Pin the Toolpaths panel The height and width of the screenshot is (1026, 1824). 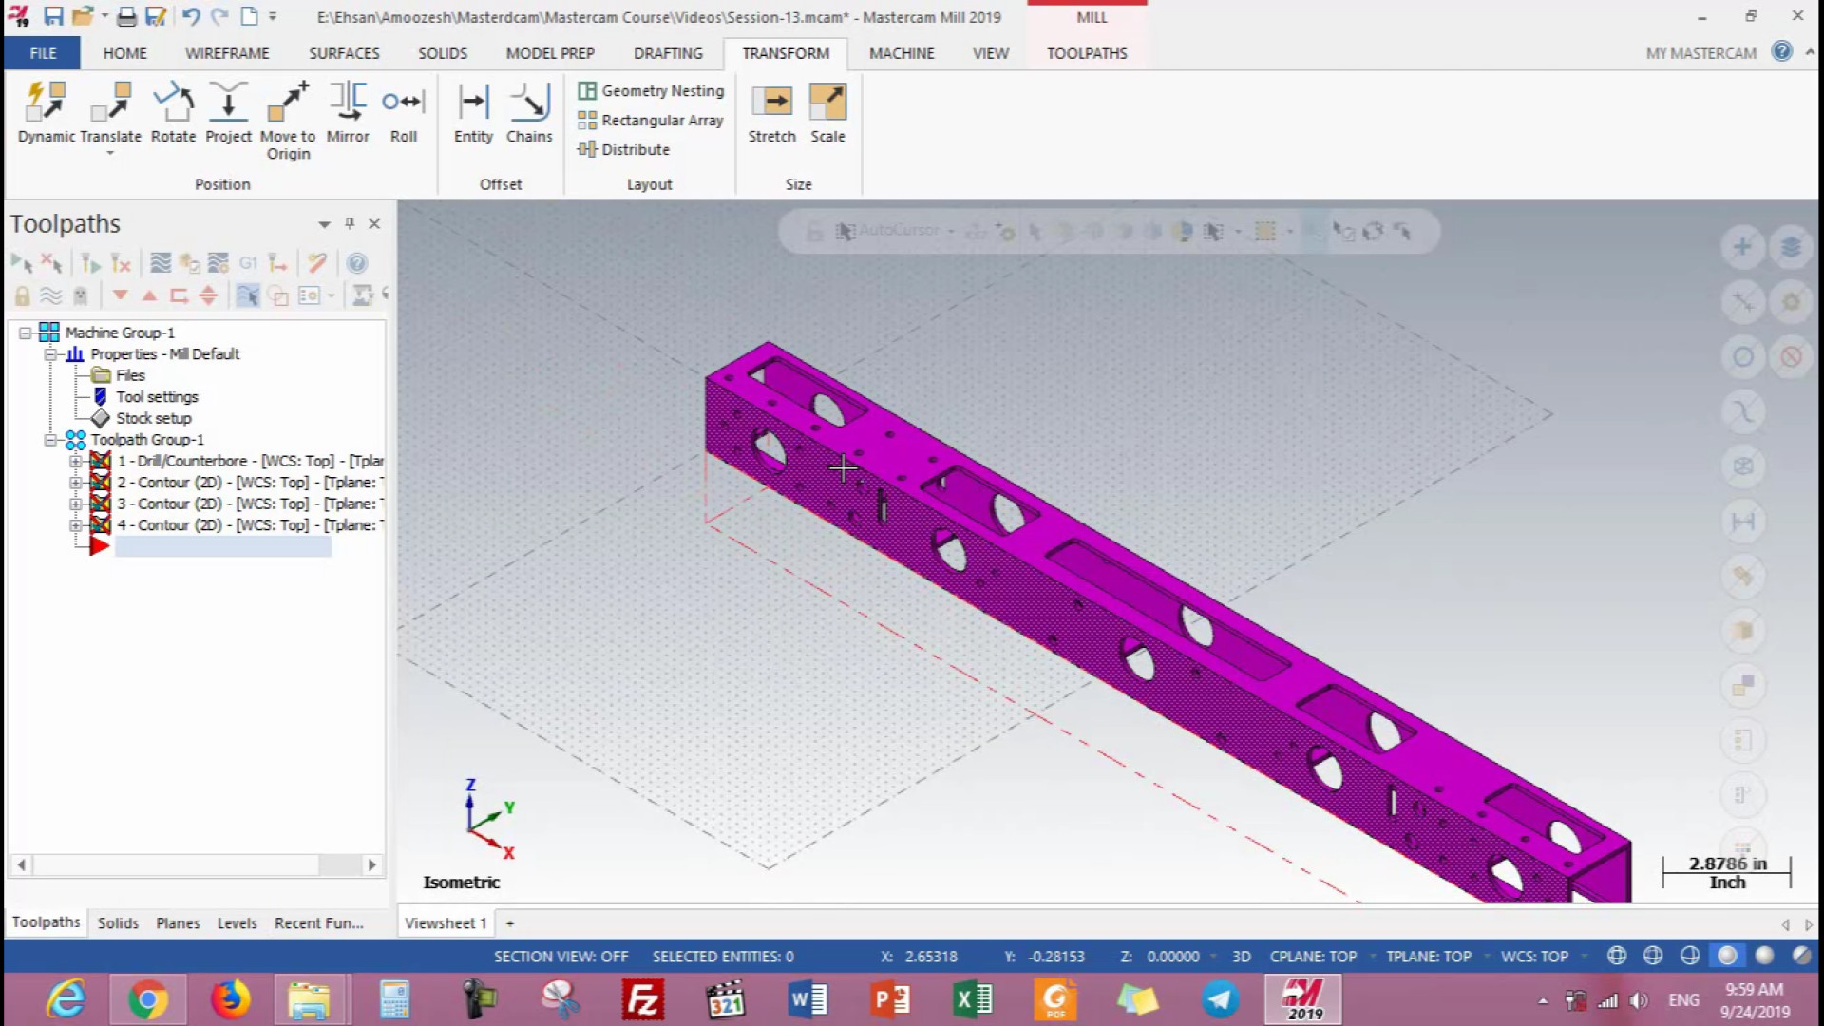pyautogui.click(x=350, y=223)
